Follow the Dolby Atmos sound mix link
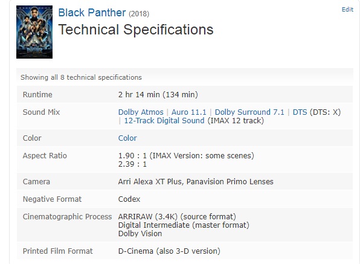The width and height of the screenshot is (360, 264). [141, 112]
